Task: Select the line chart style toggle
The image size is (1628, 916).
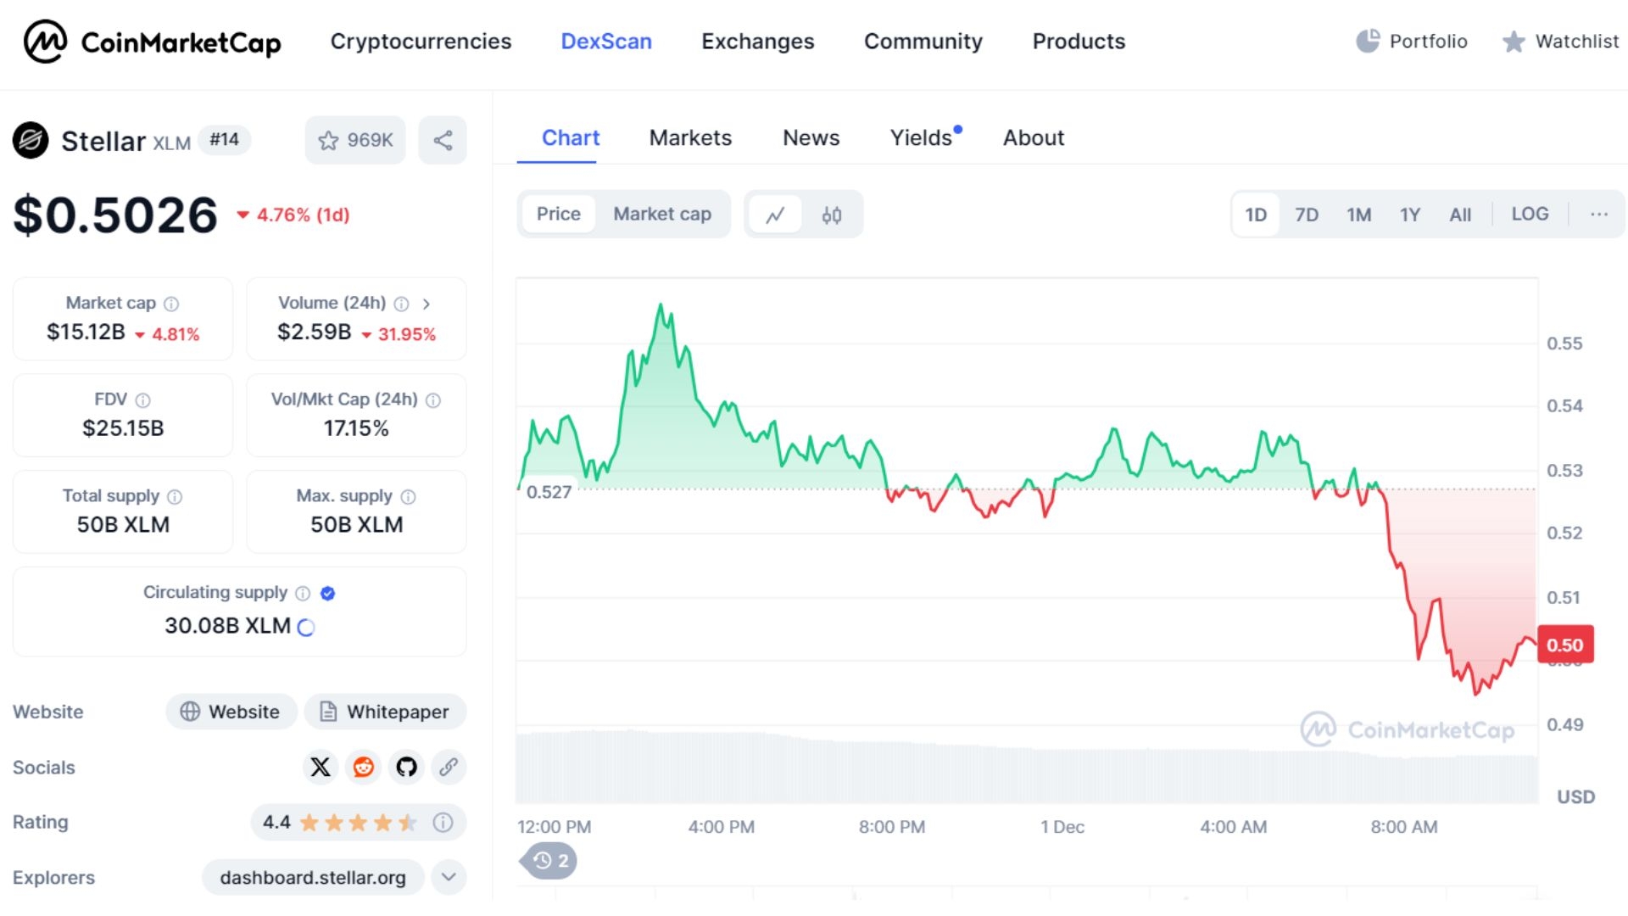Action: tap(777, 215)
